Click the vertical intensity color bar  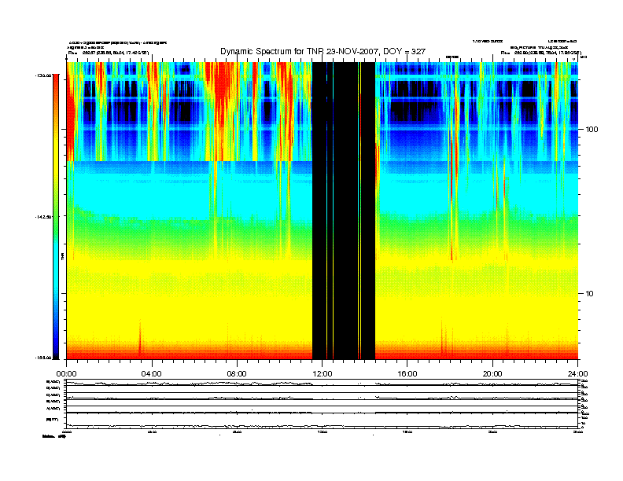pos(56,216)
